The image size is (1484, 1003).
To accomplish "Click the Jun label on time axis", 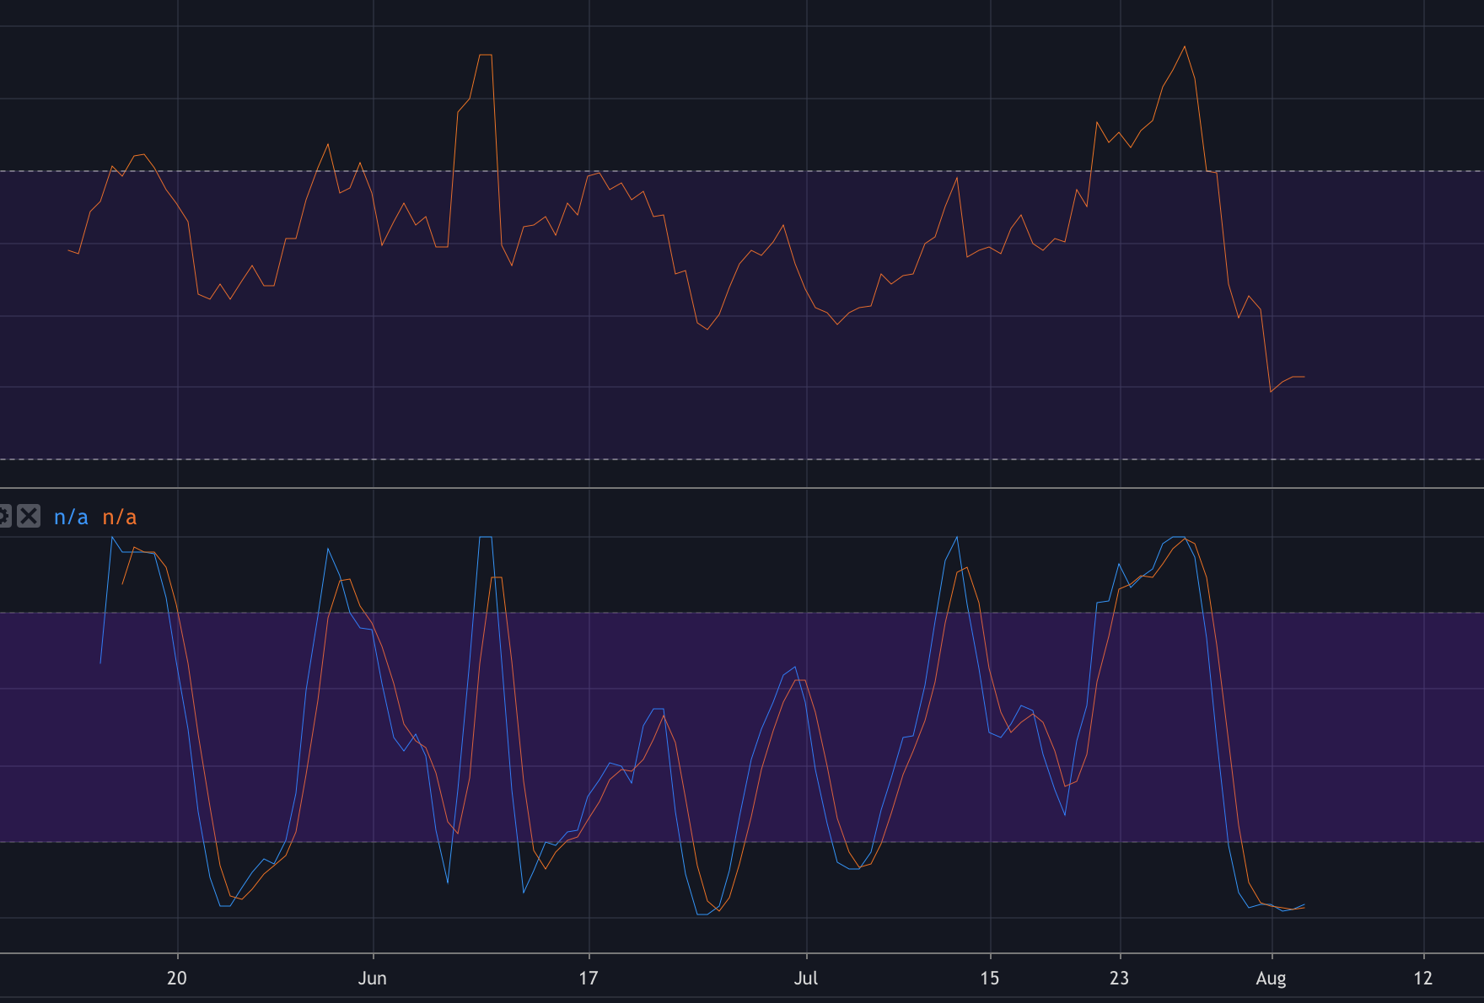I will (372, 978).
